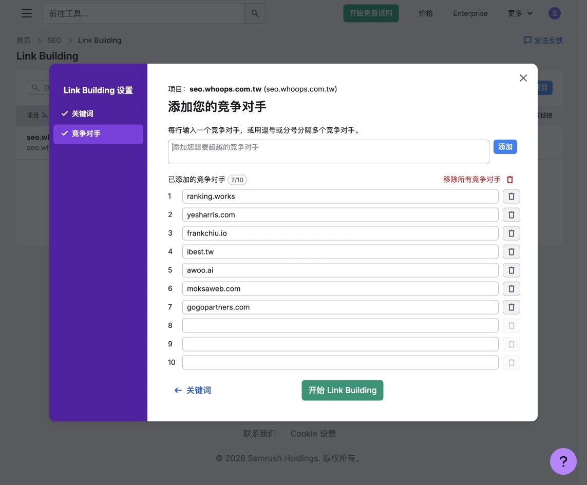Image resolution: width=587 pixels, height=485 pixels.
Task: Click the Link Building breadcrumb link
Action: [x=100, y=40]
